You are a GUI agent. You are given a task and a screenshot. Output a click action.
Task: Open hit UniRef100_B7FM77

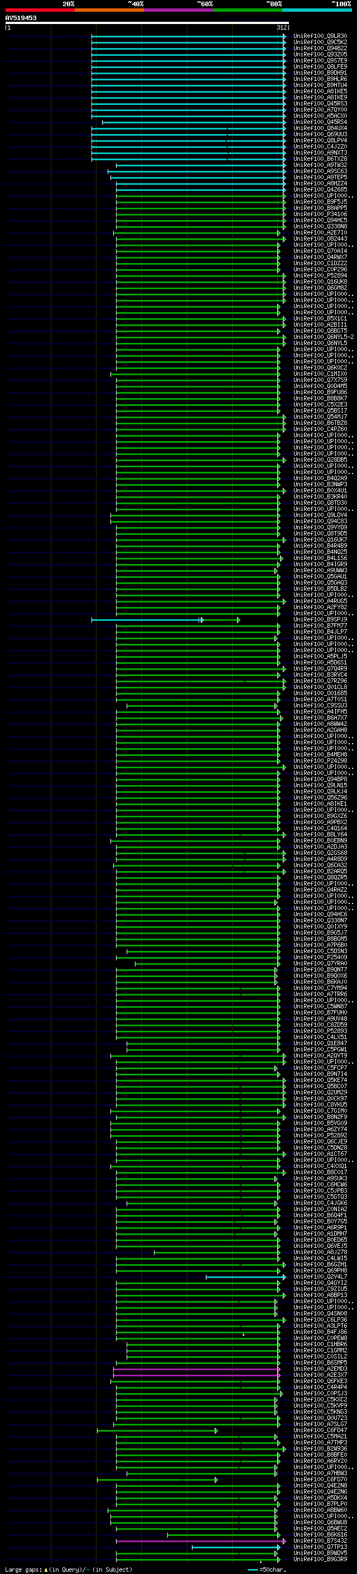coord(320,626)
